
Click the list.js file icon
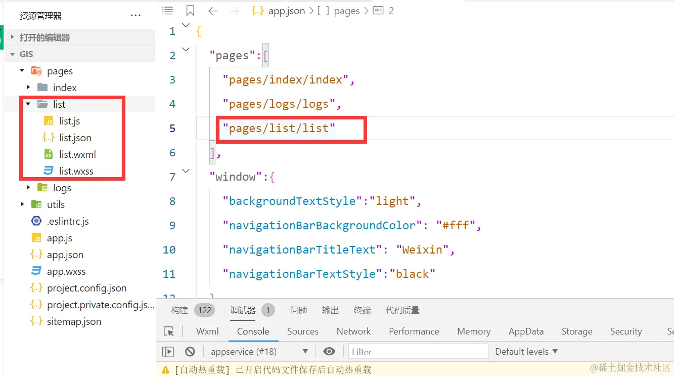point(49,121)
